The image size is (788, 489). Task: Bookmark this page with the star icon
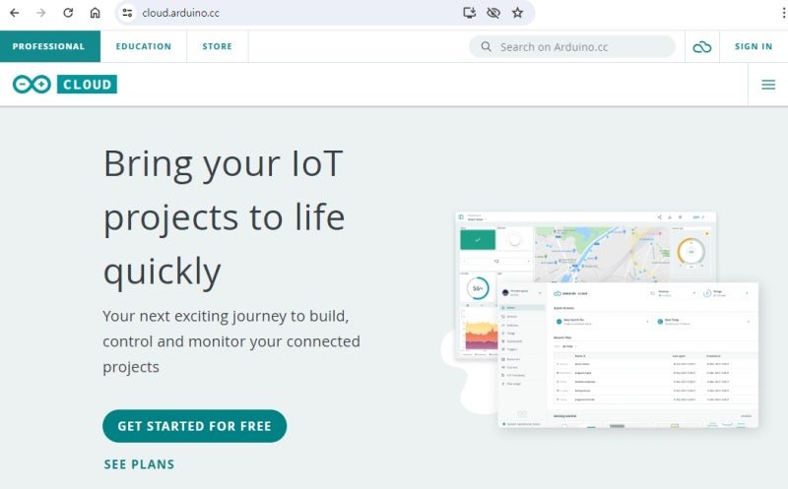click(518, 13)
